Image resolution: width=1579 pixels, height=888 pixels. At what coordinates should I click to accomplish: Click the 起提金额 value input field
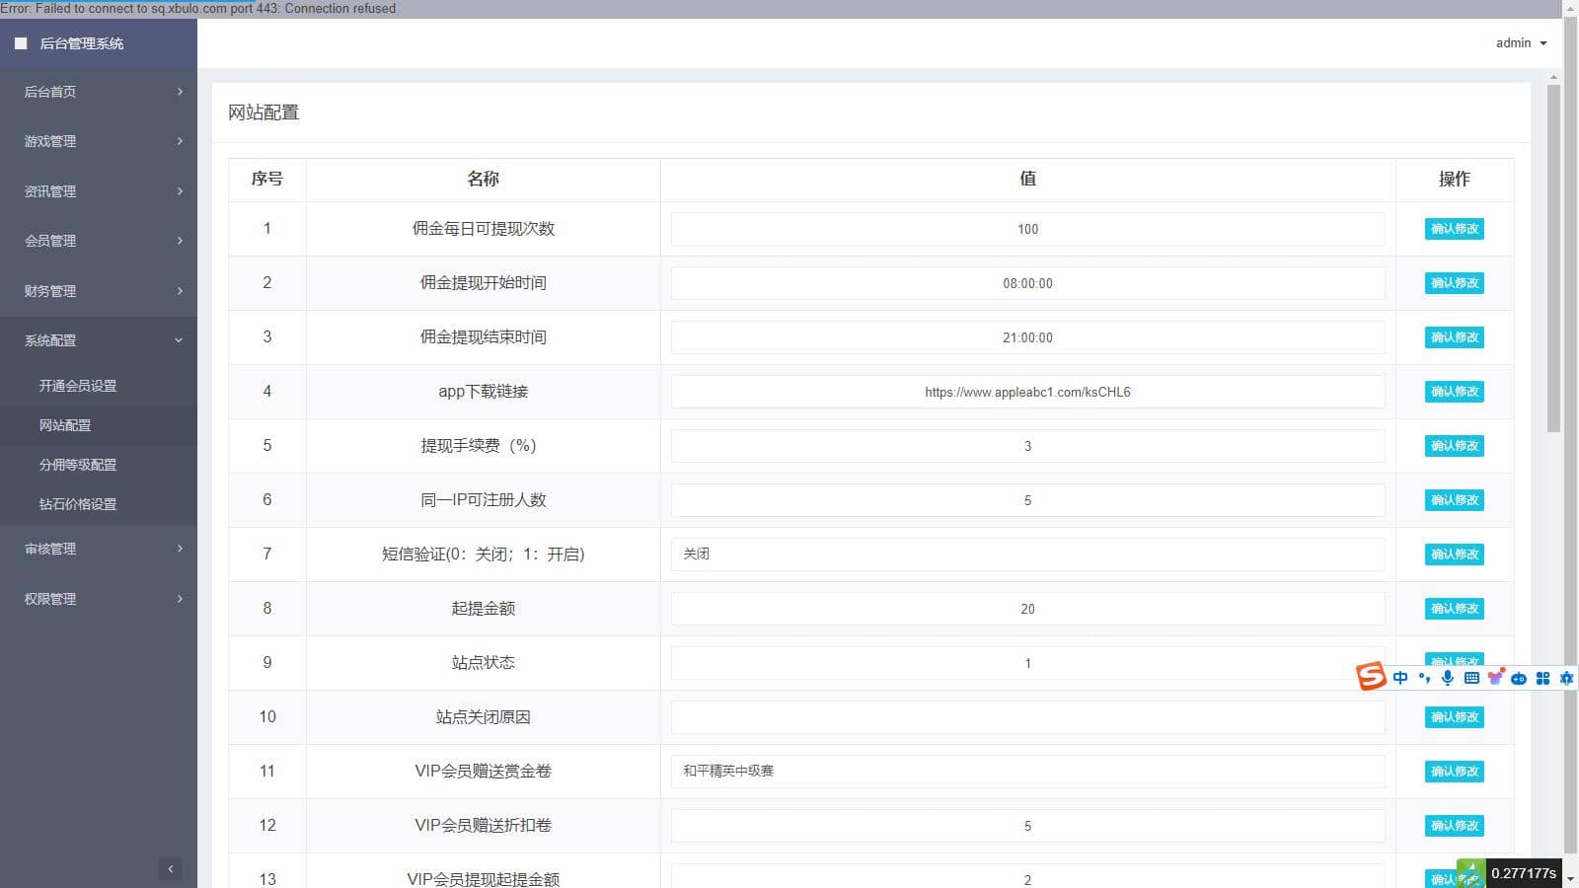pyautogui.click(x=1027, y=609)
